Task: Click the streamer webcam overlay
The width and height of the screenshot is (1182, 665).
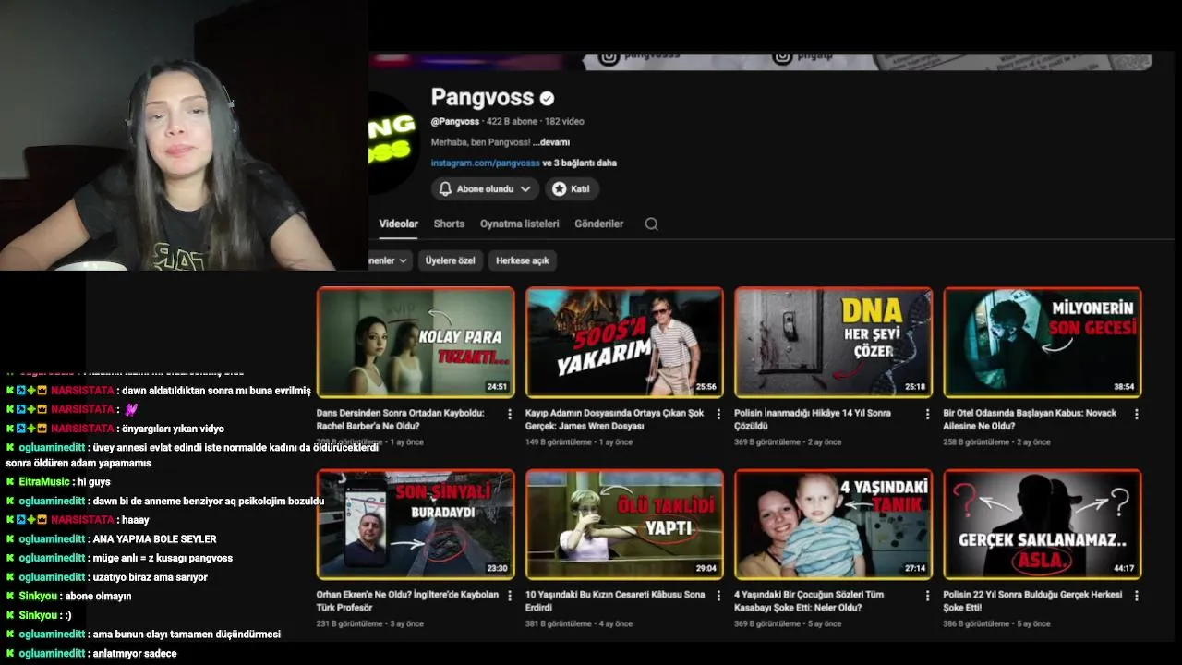Action: pos(184,135)
